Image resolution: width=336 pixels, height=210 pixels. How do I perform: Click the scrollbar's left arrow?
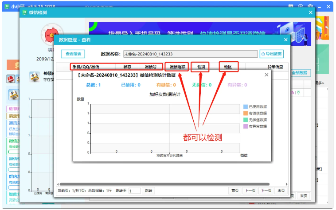point(58,184)
